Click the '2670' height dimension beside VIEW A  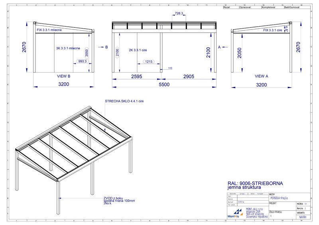[x=298, y=47]
